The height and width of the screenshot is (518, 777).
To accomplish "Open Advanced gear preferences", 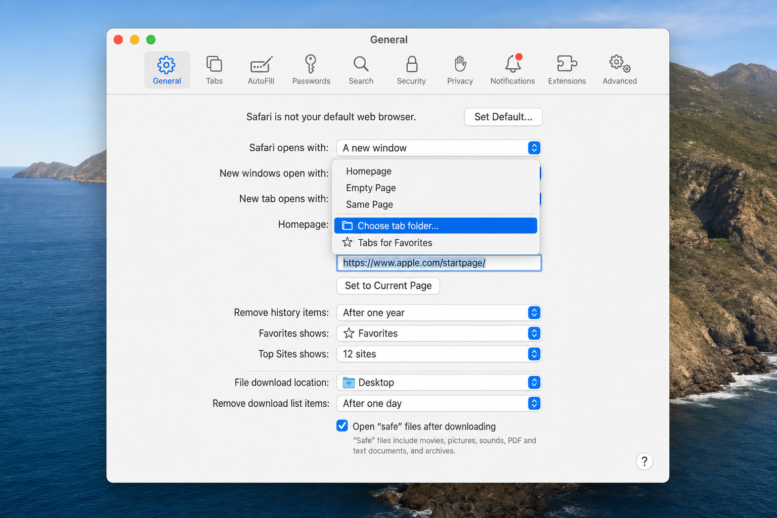I will tap(620, 70).
